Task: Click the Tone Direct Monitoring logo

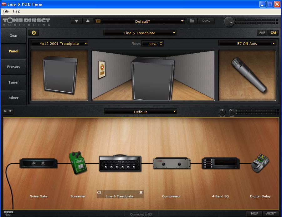Action: click(26, 22)
